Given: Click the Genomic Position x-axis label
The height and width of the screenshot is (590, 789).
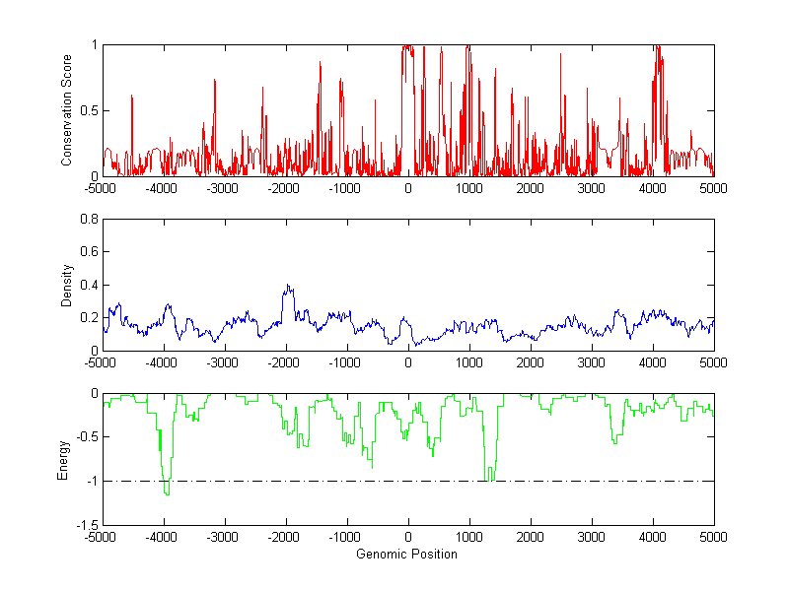Looking at the screenshot, I should 407,555.
